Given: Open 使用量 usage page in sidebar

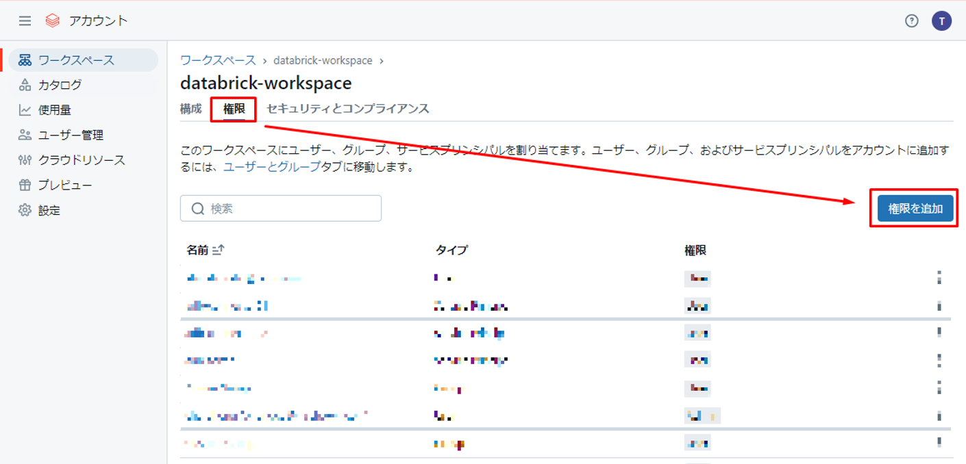Looking at the screenshot, I should [x=54, y=109].
